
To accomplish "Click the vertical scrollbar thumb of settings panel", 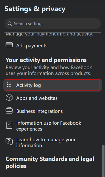I will [x=103, y=161].
